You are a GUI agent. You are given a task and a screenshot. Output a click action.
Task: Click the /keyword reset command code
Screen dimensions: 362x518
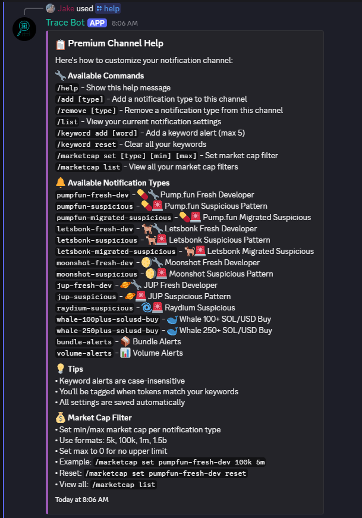point(87,145)
